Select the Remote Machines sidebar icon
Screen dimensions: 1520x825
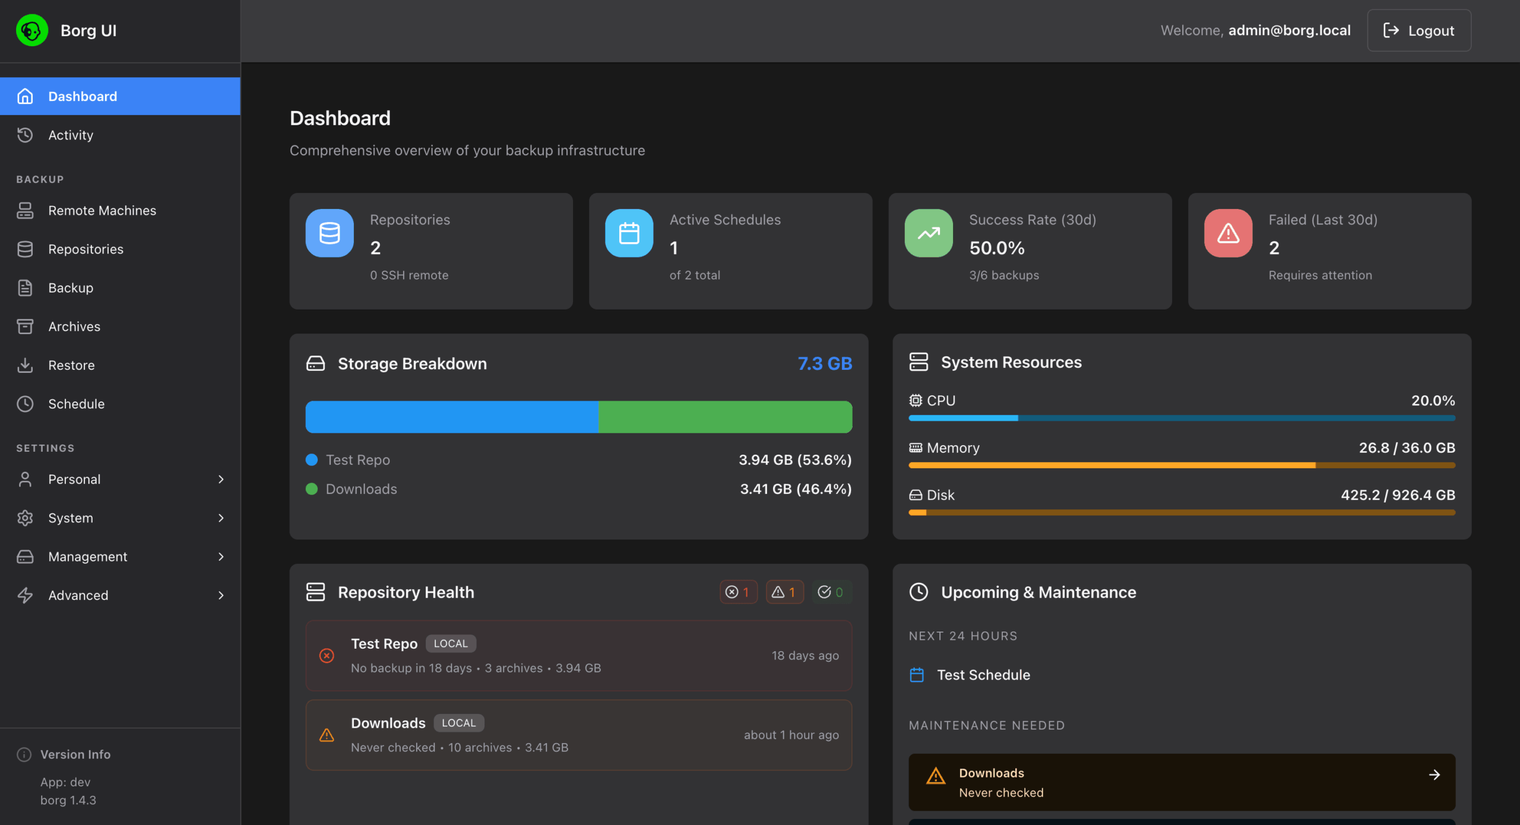[25, 210]
